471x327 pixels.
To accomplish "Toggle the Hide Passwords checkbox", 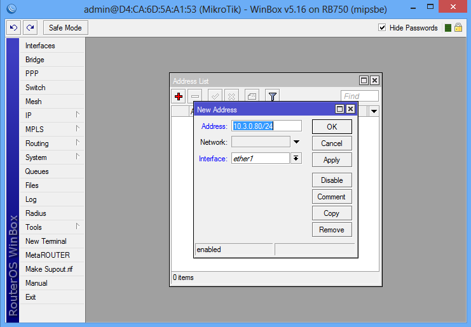I will 382,27.
